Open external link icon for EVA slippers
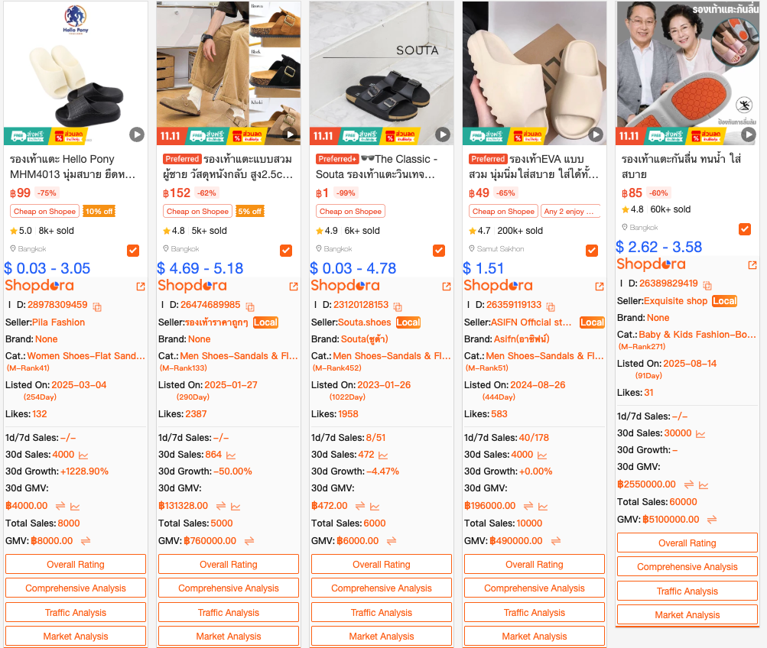 pyautogui.click(x=600, y=287)
